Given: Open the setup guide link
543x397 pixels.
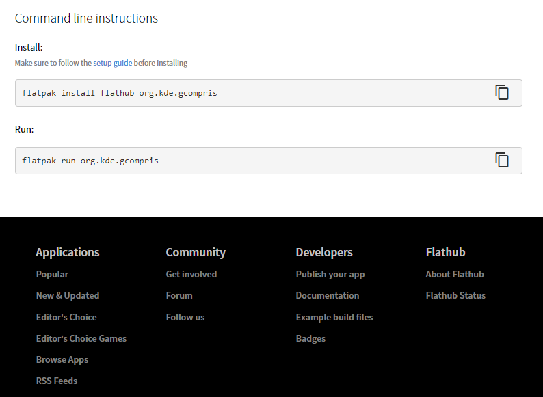Looking at the screenshot, I should click(x=113, y=63).
